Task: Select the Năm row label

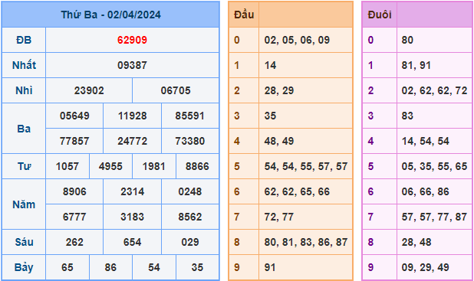Action: click(x=24, y=204)
